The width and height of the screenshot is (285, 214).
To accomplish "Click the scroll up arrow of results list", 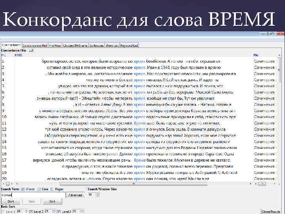I will coord(279,55).
